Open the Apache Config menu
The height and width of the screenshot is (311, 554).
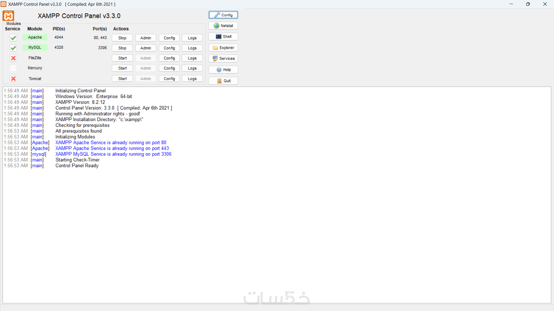pyautogui.click(x=169, y=38)
